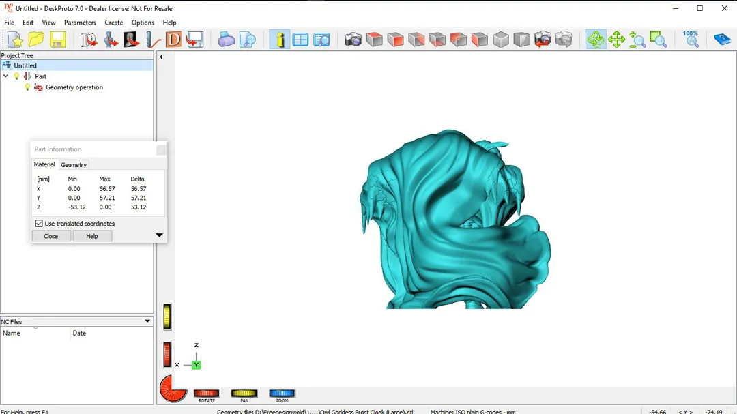Viewport: 737px width, 414px height.
Task: Click the red circular rotation dial
Action: pos(173,389)
